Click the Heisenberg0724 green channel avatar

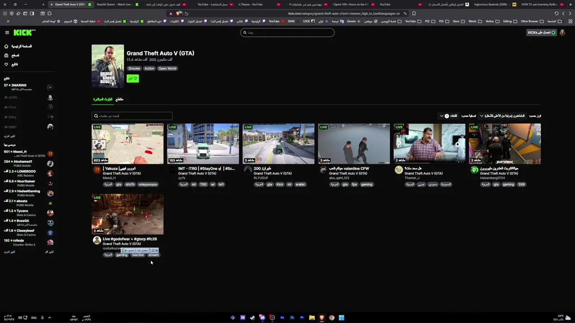click(x=474, y=170)
